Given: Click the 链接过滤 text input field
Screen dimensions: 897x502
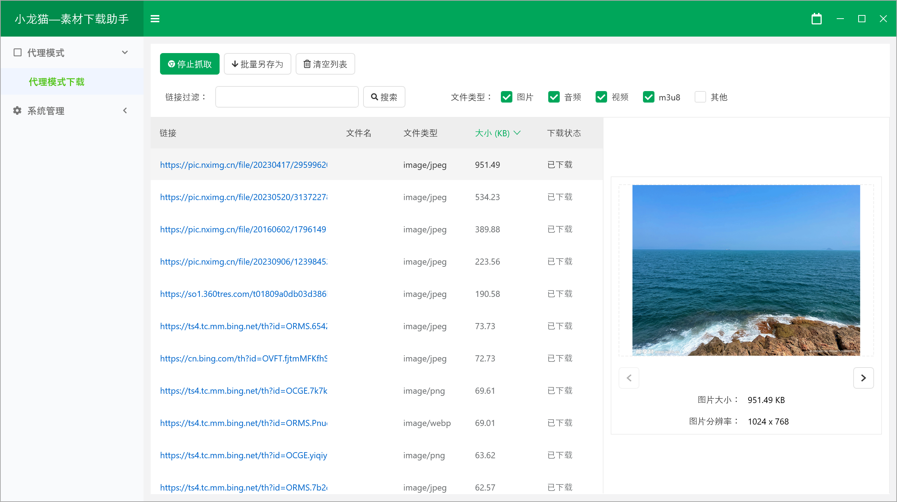Looking at the screenshot, I should (287, 97).
